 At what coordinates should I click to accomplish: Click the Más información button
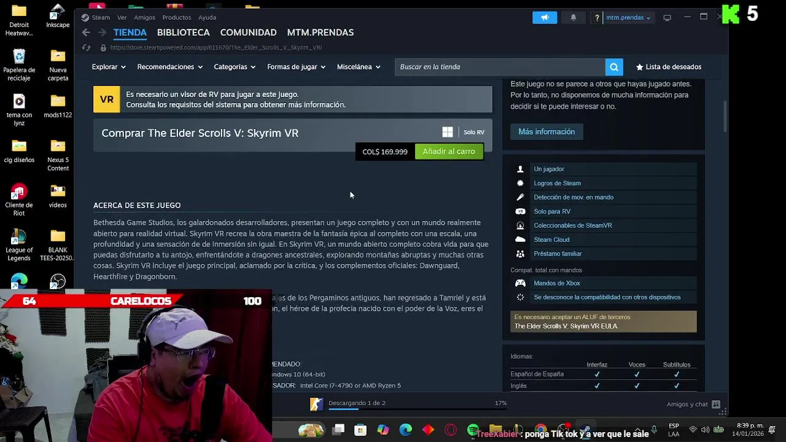tap(547, 132)
